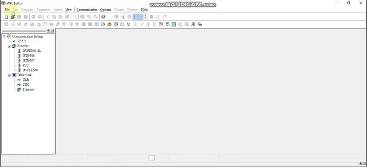Click the Open file folder icon
367x167 pixels.
click(x=13, y=17)
